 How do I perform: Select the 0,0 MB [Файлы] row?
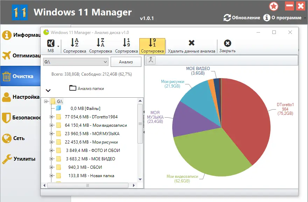point(85,109)
